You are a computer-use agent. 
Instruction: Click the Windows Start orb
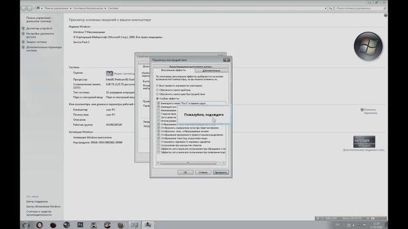click(x=26, y=225)
